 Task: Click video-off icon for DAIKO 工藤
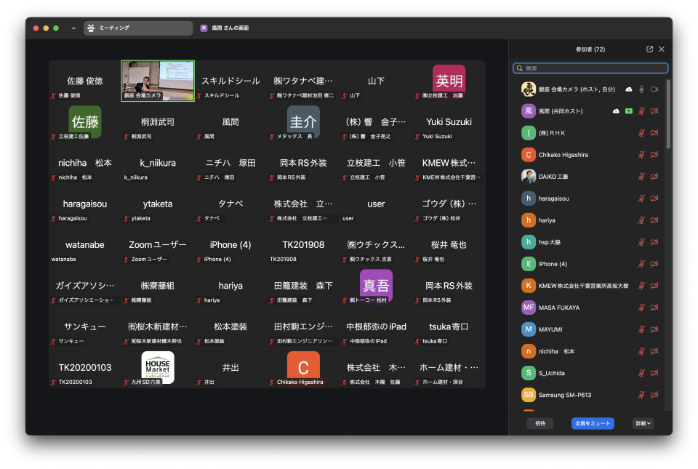click(654, 177)
